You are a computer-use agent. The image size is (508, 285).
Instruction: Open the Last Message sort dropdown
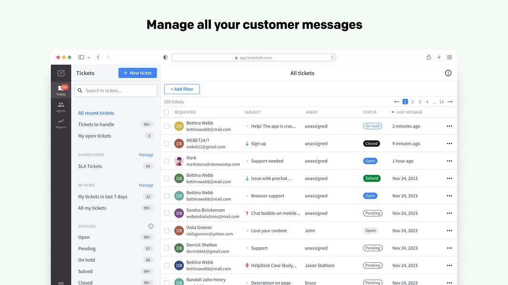[392, 112]
